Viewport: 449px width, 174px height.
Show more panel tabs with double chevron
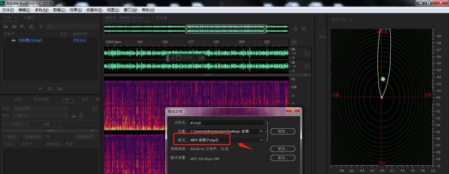tap(97, 99)
